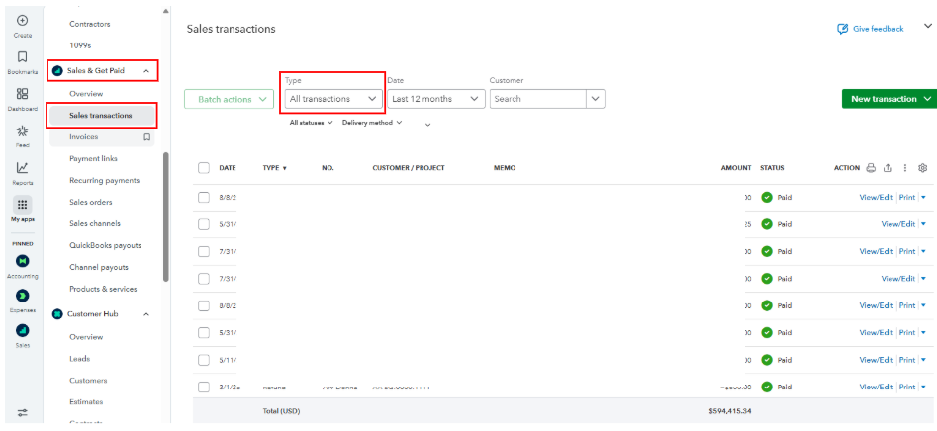This screenshot has height=431, width=937.
Task: Open Bookmarks in the left rail
Action: (x=22, y=56)
